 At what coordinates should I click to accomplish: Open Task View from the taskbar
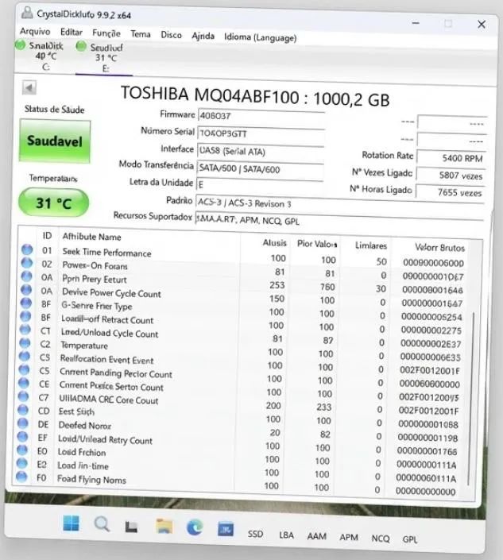pyautogui.click(x=131, y=526)
